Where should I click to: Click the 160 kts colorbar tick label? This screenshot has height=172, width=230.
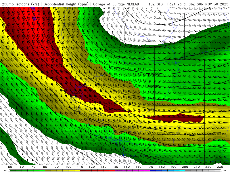(x=138, y=167)
